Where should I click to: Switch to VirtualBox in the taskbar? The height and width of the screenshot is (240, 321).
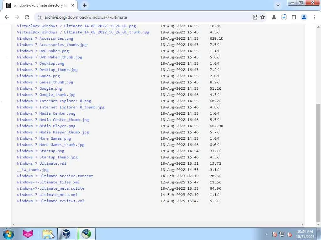[x=66, y=234]
